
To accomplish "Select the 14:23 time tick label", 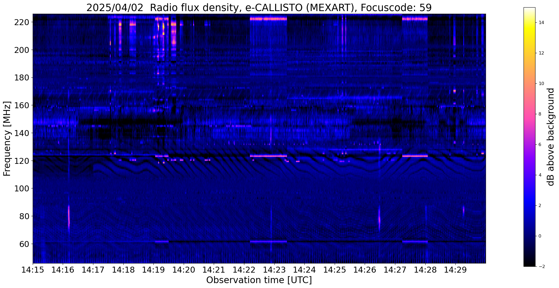I will coord(274,270).
